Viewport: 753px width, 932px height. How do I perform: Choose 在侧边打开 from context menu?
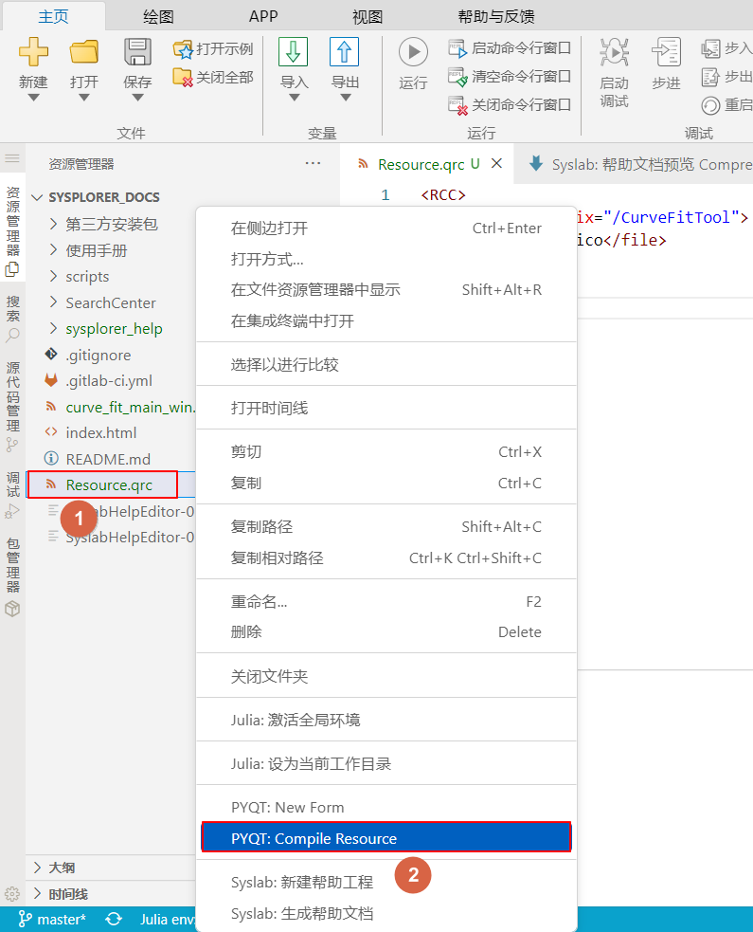tap(386, 228)
